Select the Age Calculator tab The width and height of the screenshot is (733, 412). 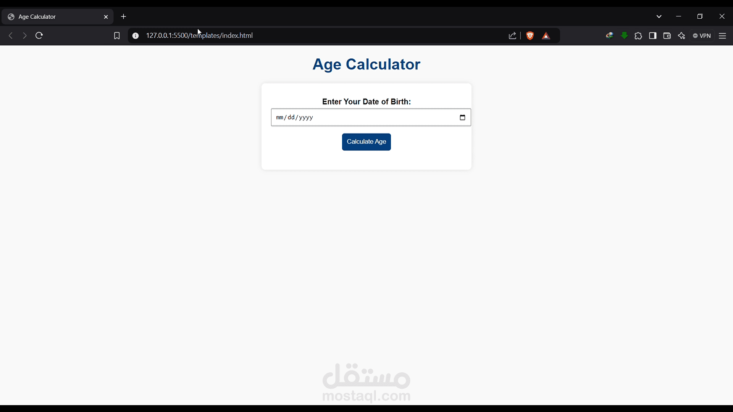pos(57,17)
